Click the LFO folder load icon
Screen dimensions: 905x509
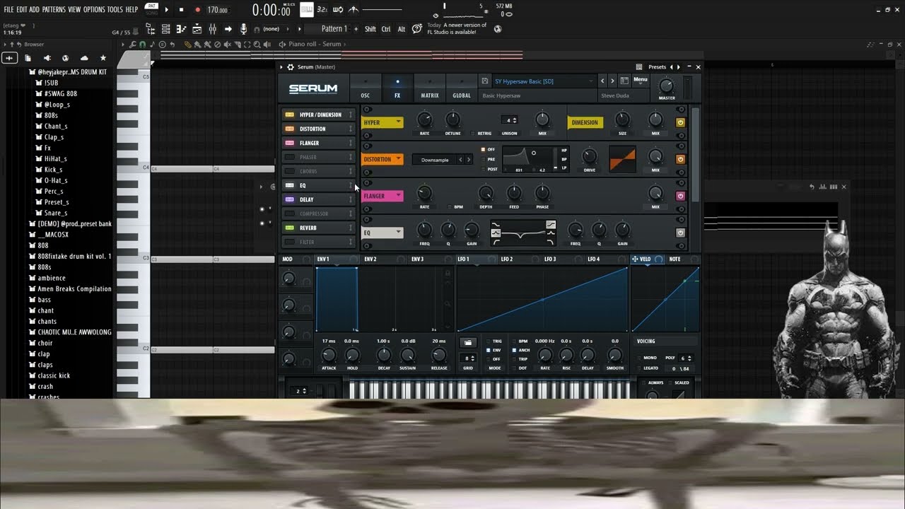tap(467, 343)
